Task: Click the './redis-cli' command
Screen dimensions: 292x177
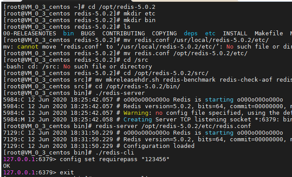Action: coord(114,153)
